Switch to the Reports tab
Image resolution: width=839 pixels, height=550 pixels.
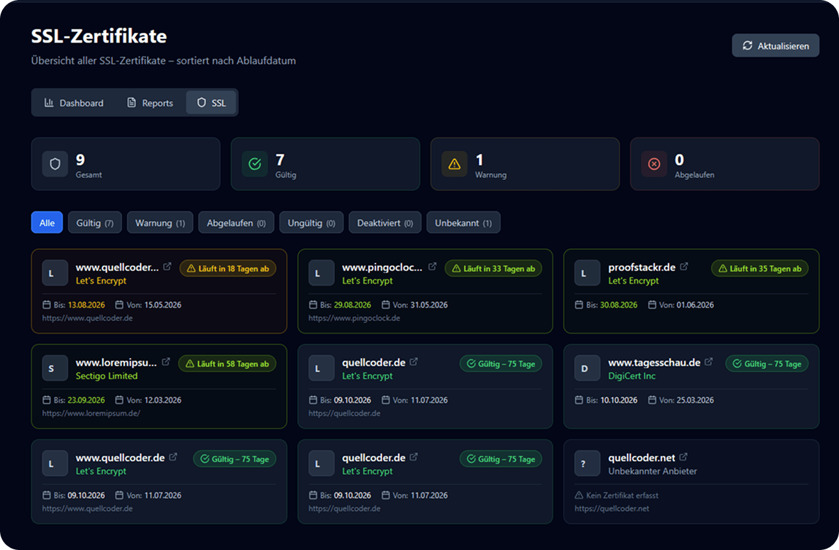click(x=150, y=103)
